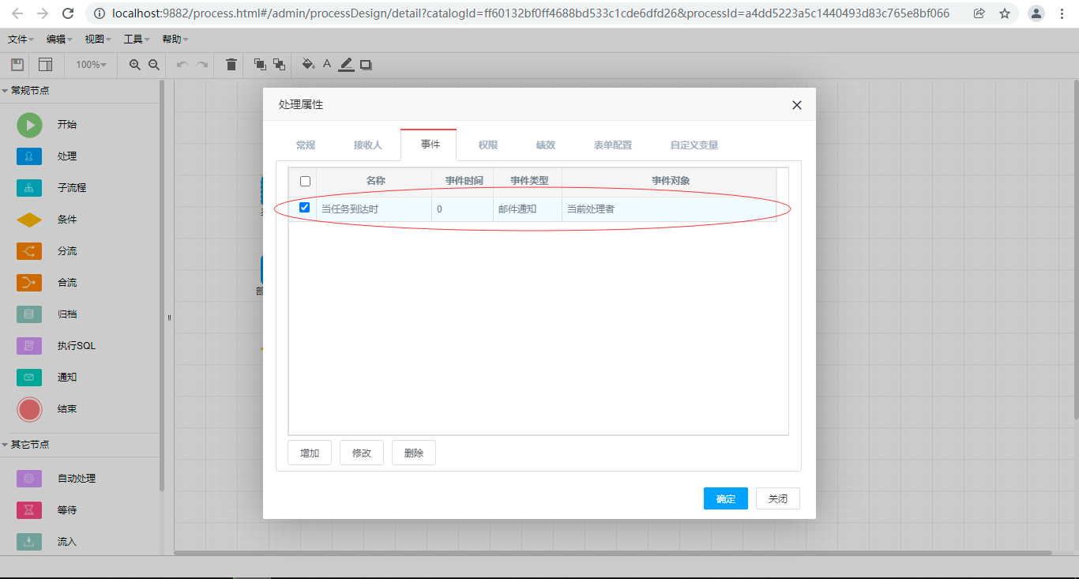Click the 删除 delete button
Image resolution: width=1079 pixels, height=579 pixels.
414,453
